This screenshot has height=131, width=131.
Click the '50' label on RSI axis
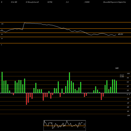(2, 34)
